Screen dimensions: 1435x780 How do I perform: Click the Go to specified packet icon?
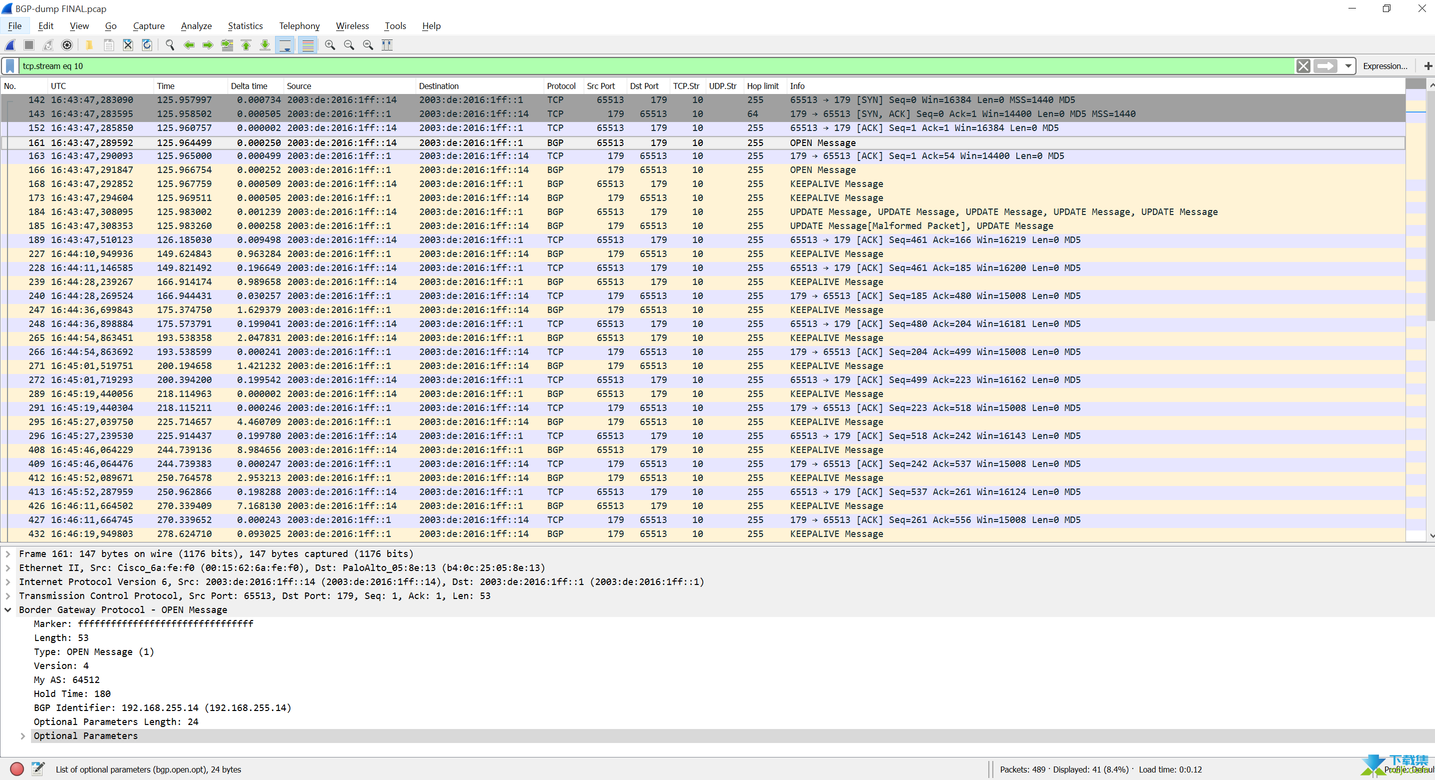[x=227, y=45]
